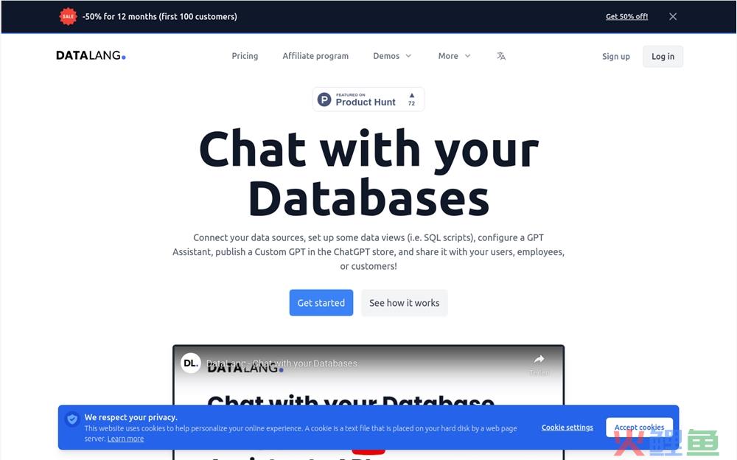Screen dimensions: 737x460
Task: Click the blue Get started button
Action: click(321, 303)
